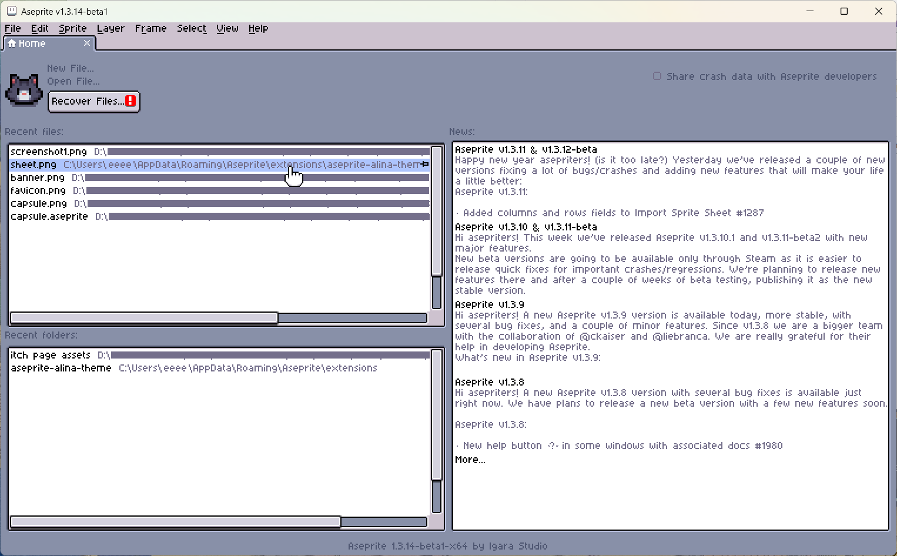Open recent file screenshot1.png
The width and height of the screenshot is (897, 556).
(x=220, y=152)
